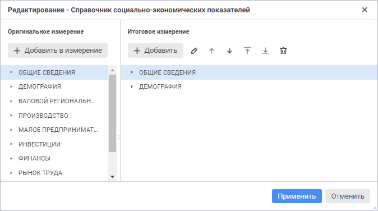Select the ВАЛОВОЙ РЕГИОНАЛЬН… row
Screen dimensions: 378x211
click(54, 101)
